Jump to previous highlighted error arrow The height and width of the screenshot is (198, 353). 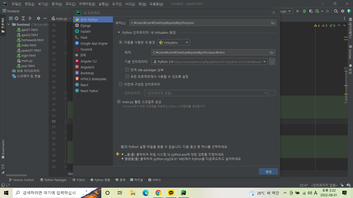click(339, 26)
